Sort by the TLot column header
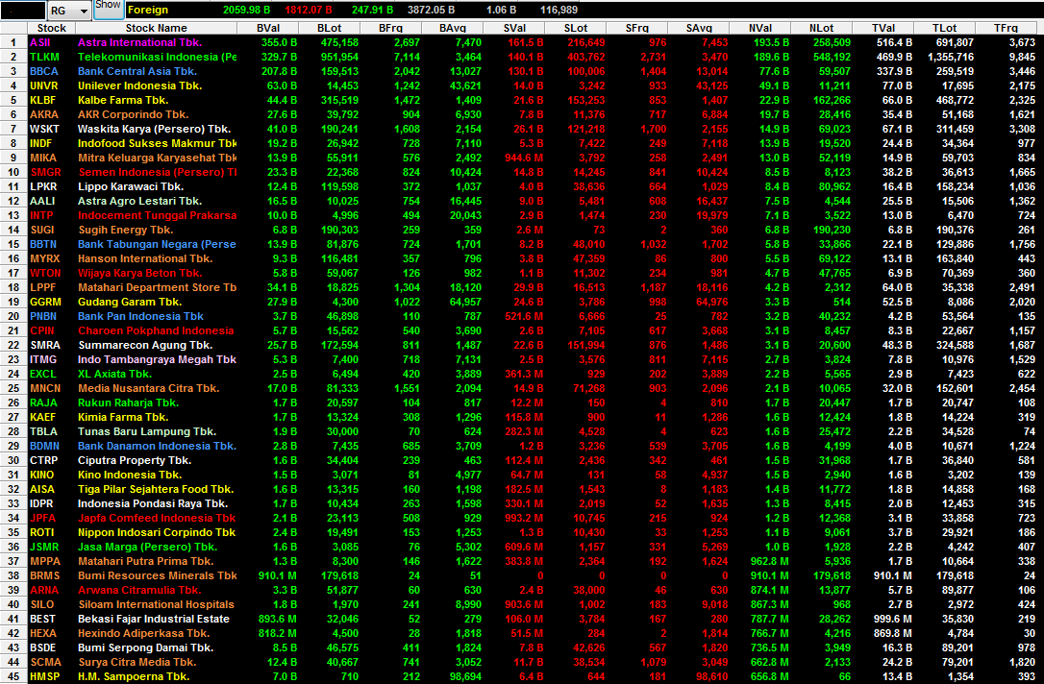 pos(944,28)
